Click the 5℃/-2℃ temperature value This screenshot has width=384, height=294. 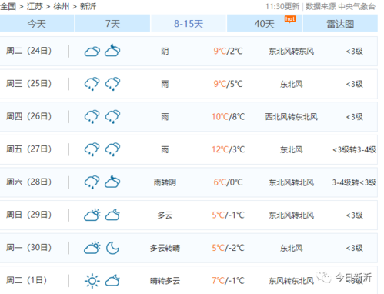228,248
